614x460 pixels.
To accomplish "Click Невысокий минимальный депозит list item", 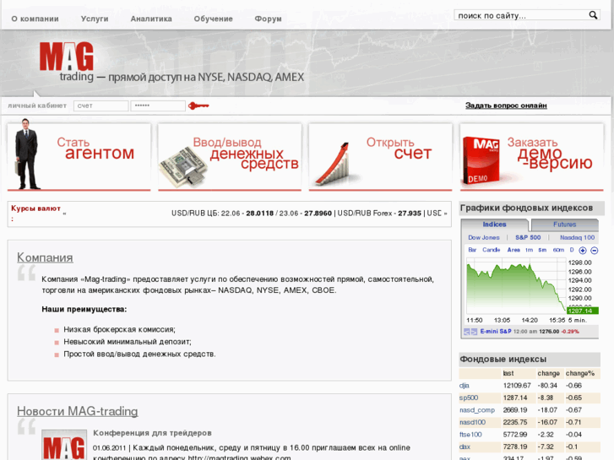I will [128, 342].
